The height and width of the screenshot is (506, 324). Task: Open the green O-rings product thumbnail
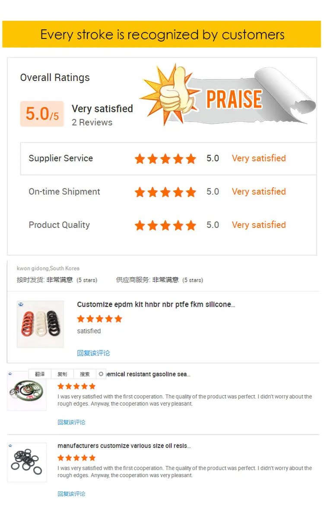(x=27, y=391)
